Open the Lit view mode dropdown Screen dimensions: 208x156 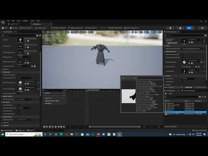click(x=61, y=32)
